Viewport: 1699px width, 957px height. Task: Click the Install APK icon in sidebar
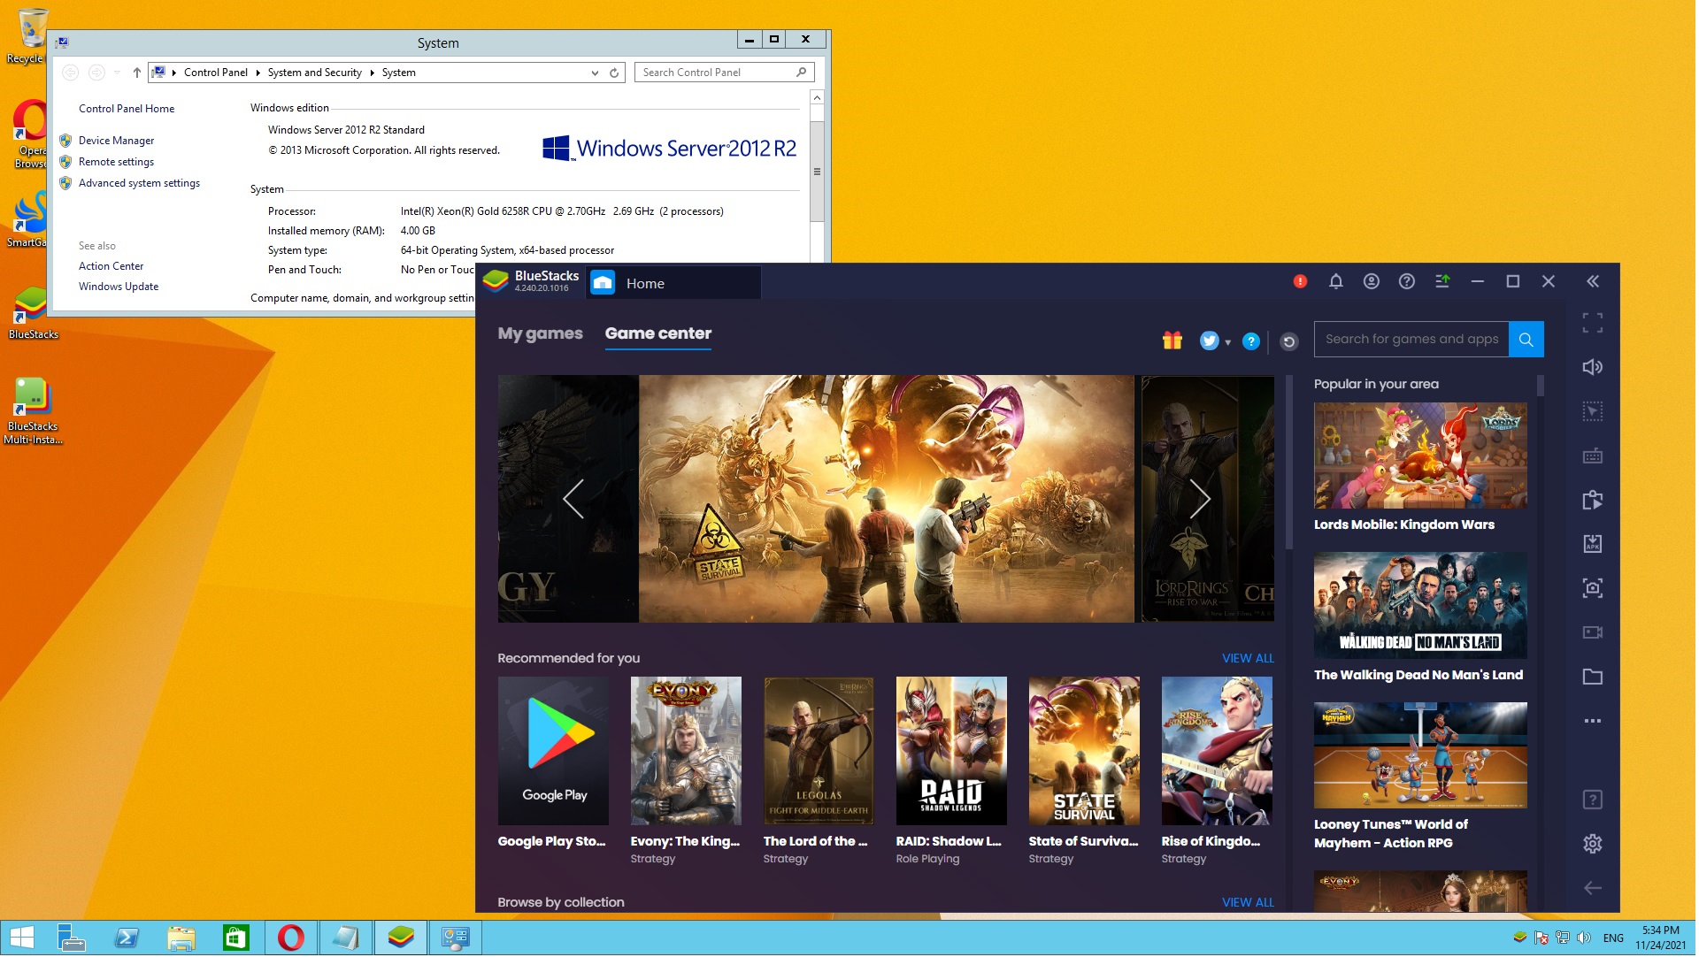(1593, 544)
